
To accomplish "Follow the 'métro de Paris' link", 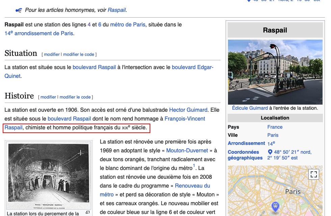I will pyautogui.click(x=128, y=24).
